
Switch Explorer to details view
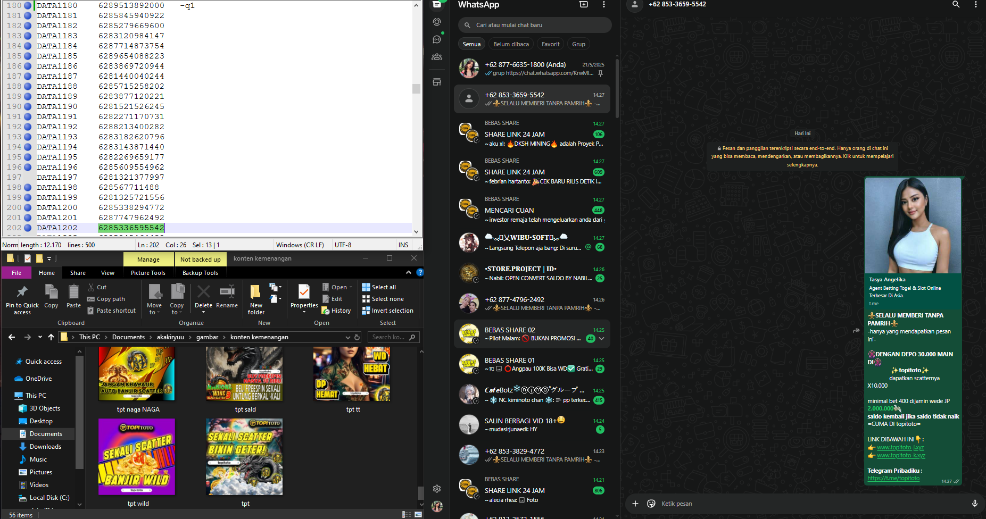pyautogui.click(x=407, y=515)
